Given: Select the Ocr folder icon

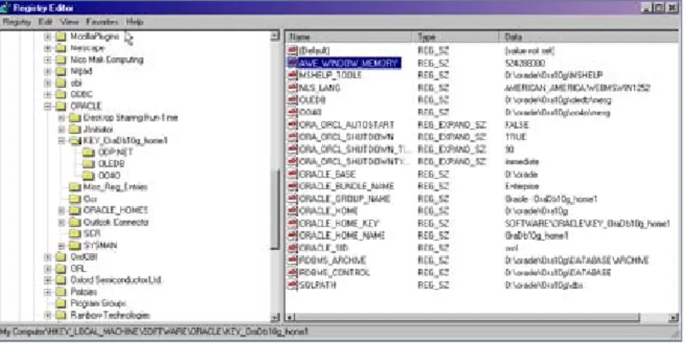Looking at the screenshot, I should pyautogui.click(x=75, y=199).
